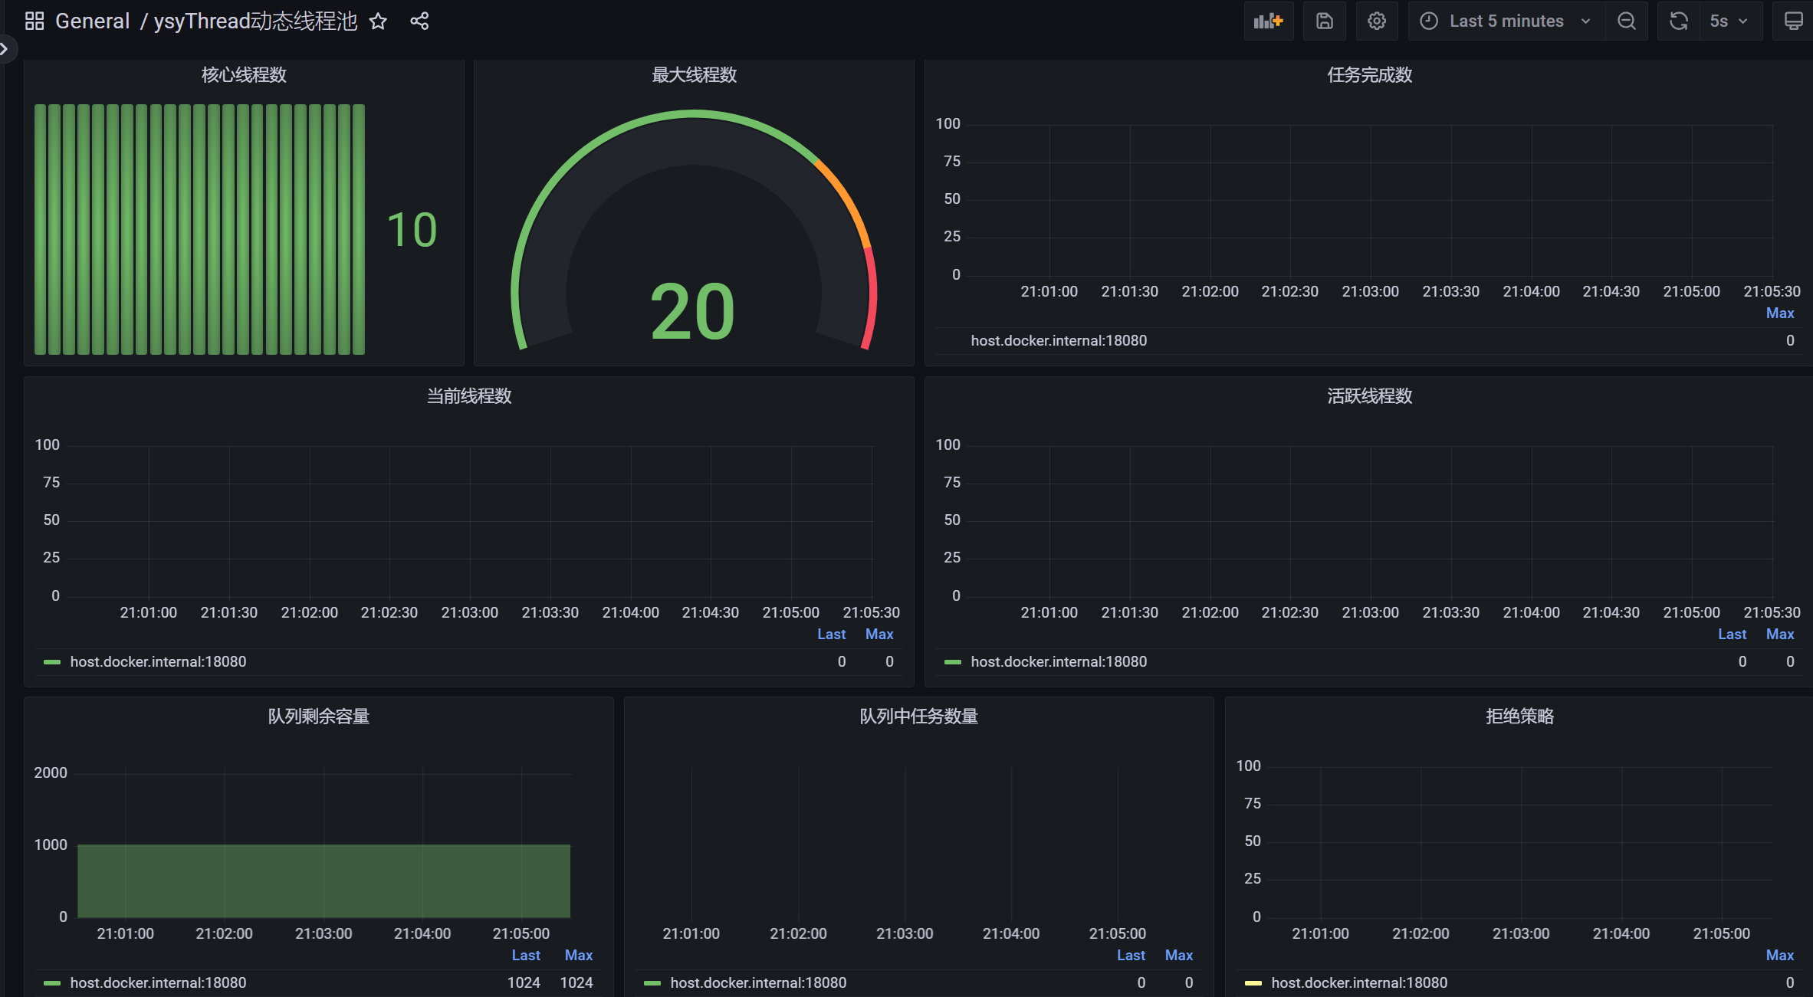Toggle host series in 队列剩余容量 legend
Viewport: 1813px width, 997px height.
pos(158,982)
